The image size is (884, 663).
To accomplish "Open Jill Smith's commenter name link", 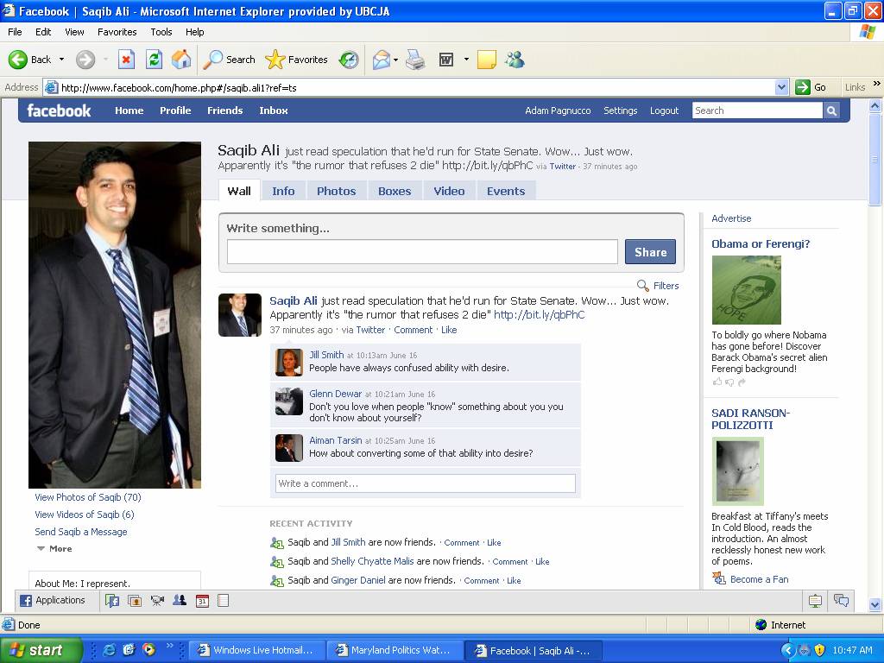I will [x=326, y=355].
